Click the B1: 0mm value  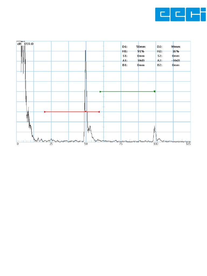click(x=141, y=65)
